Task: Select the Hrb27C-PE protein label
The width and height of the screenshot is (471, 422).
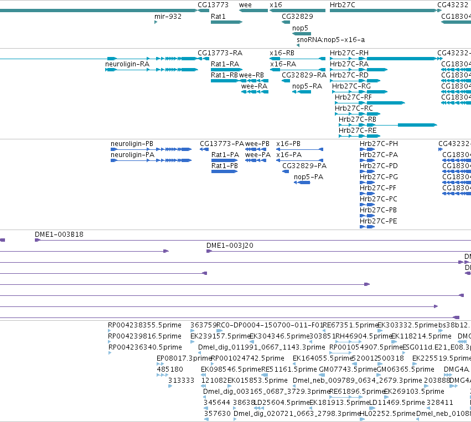Action: (379, 222)
